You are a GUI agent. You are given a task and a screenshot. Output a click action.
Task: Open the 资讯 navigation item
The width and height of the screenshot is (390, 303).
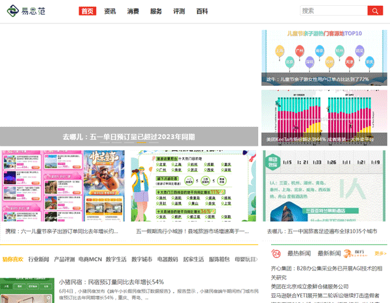(110, 11)
